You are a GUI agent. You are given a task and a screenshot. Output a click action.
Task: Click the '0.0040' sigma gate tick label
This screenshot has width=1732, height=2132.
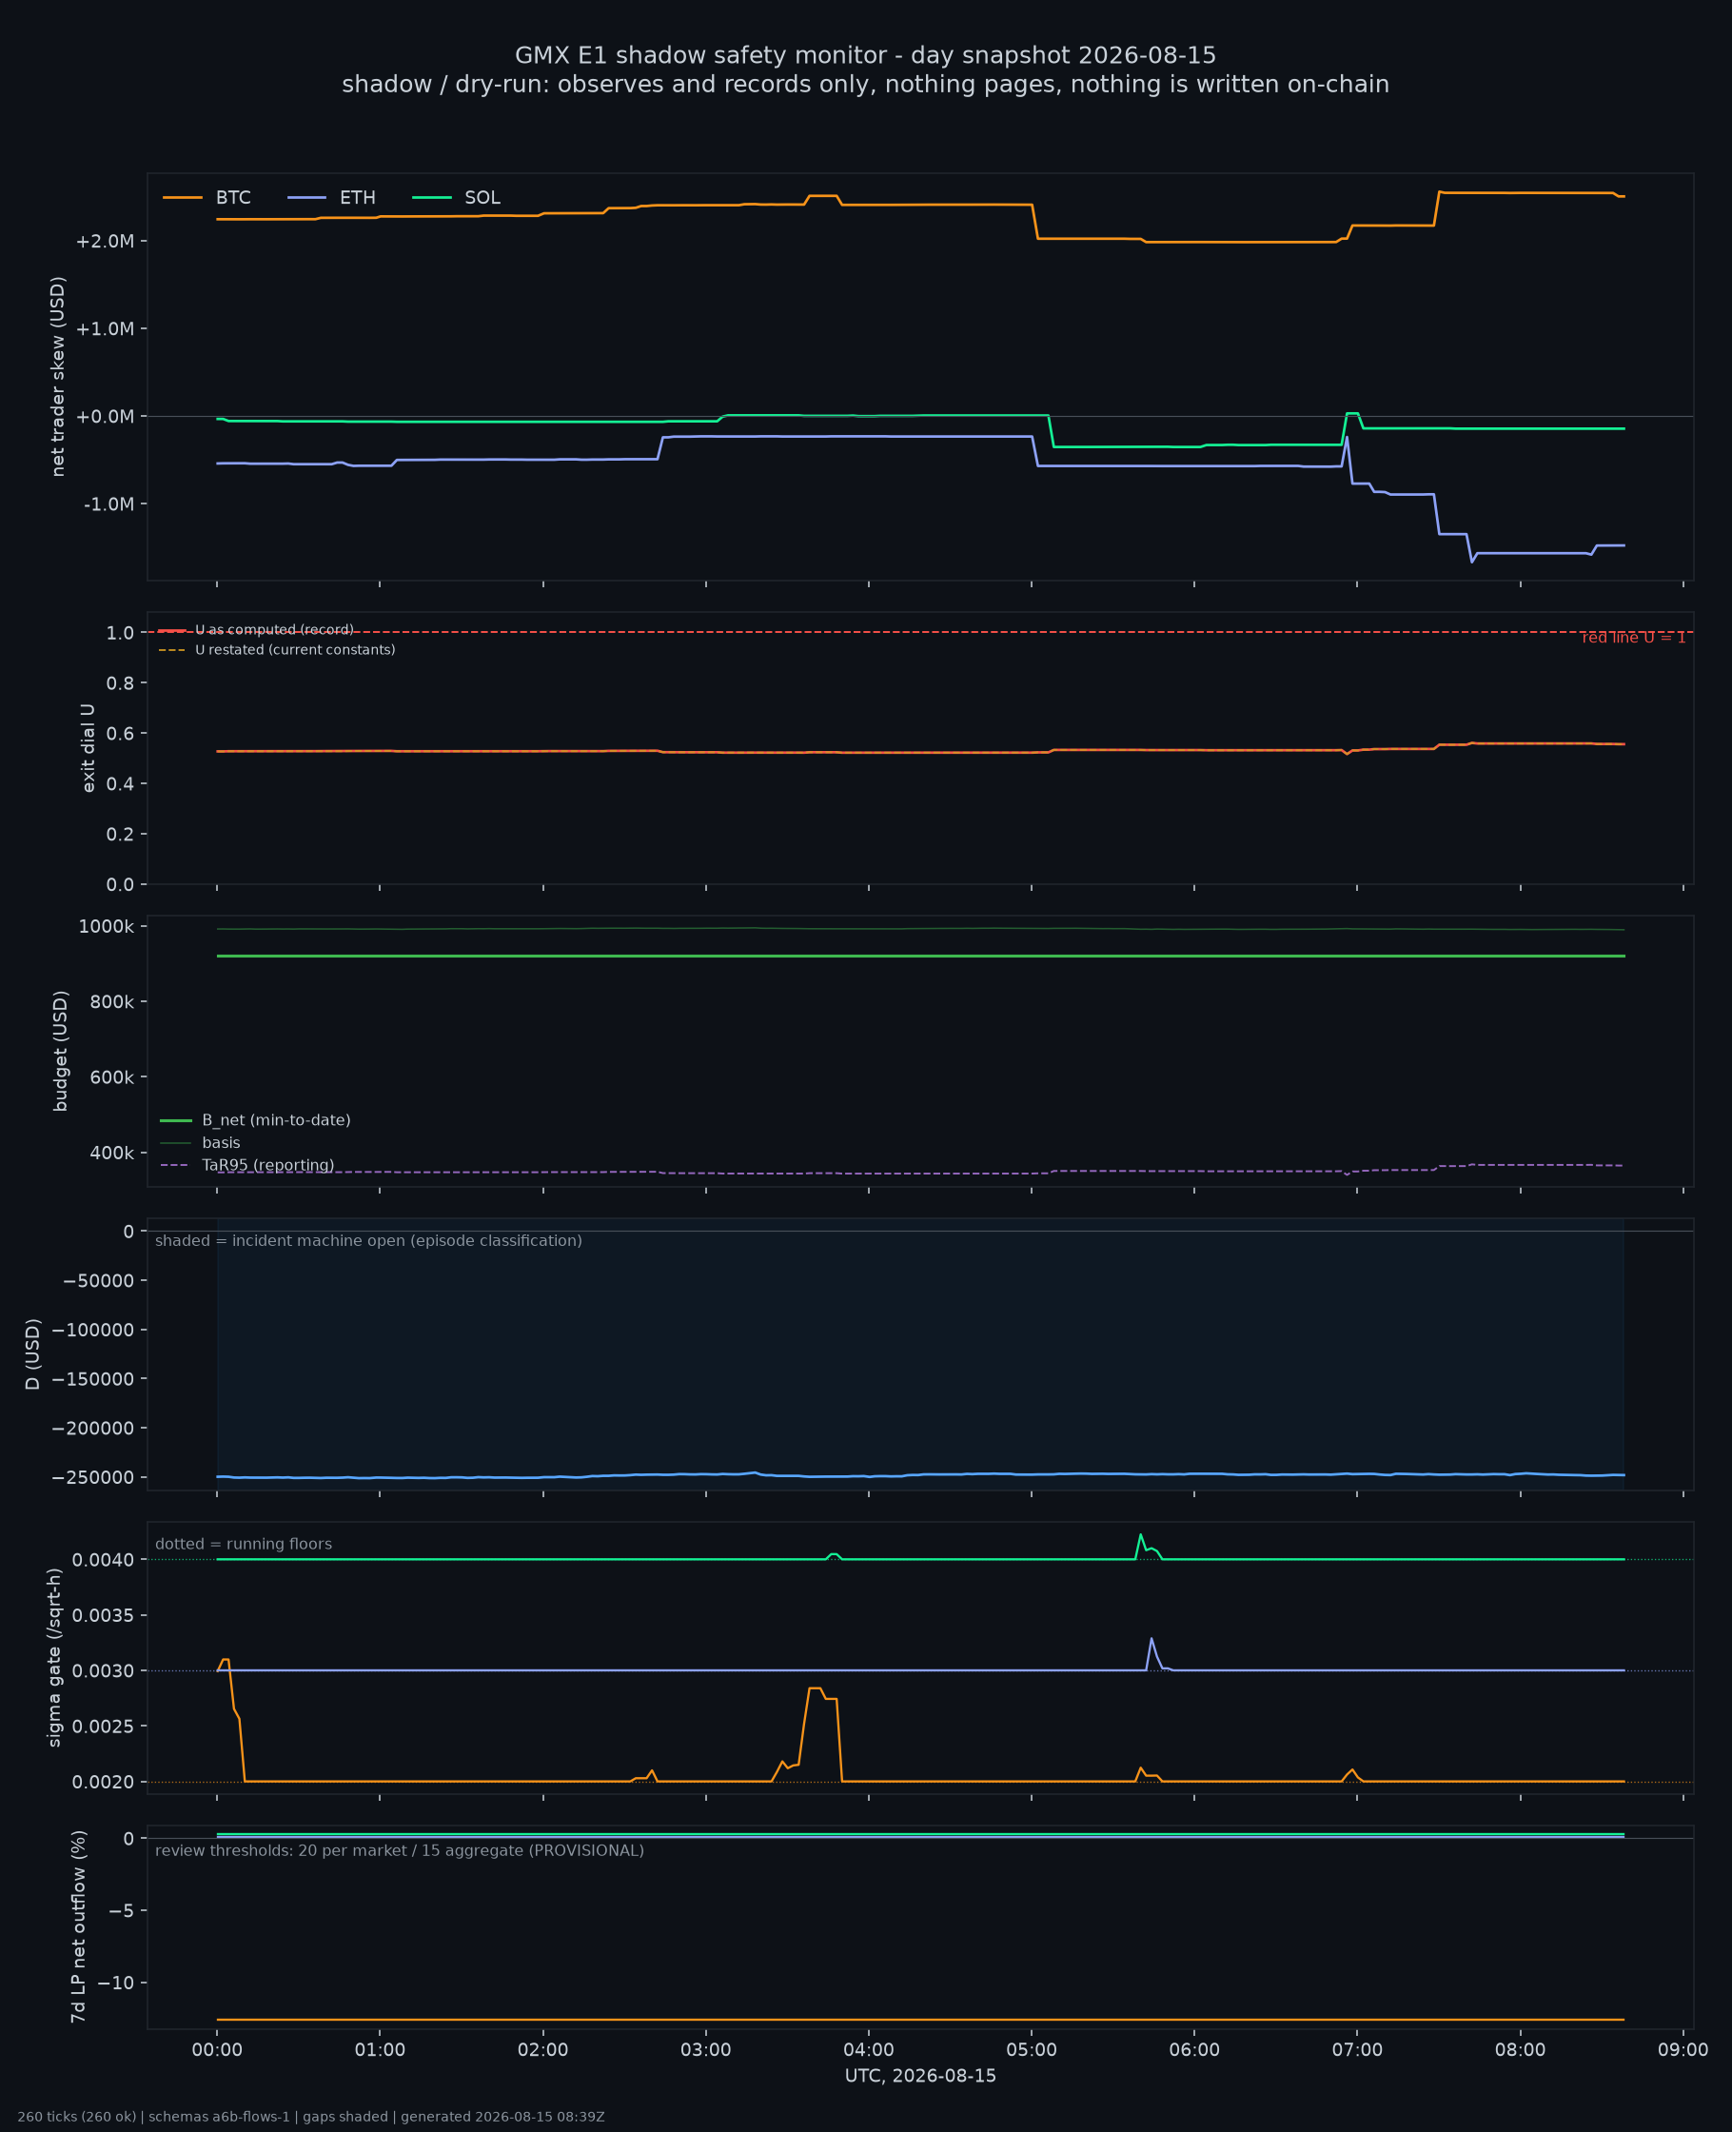103,1559
